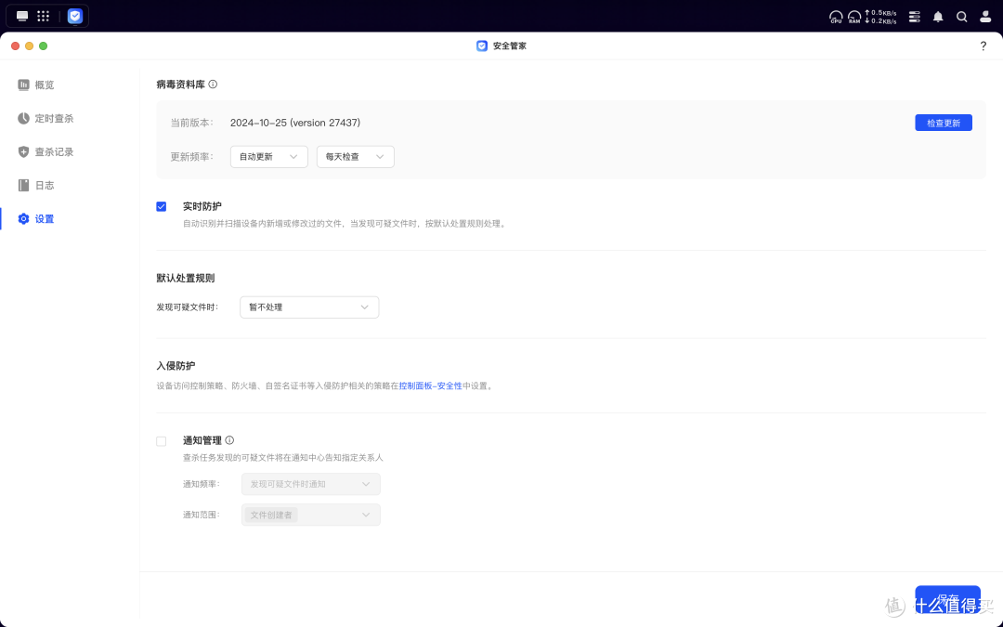The width and height of the screenshot is (1003, 627).
Task: Disable 实时防护 real-time protection checkbox
Action: tap(162, 206)
